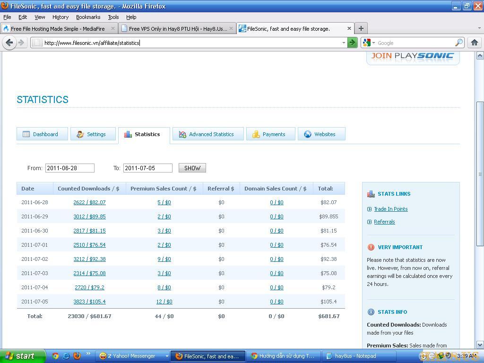Screen dimensions: 484x363
Task: Click the page scroll down arrow
Action: pyautogui.click(x=480, y=344)
